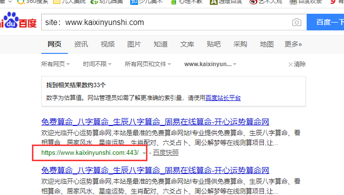
Task: Go to the 知道 tab
Action: pyautogui.click(x=161, y=44)
